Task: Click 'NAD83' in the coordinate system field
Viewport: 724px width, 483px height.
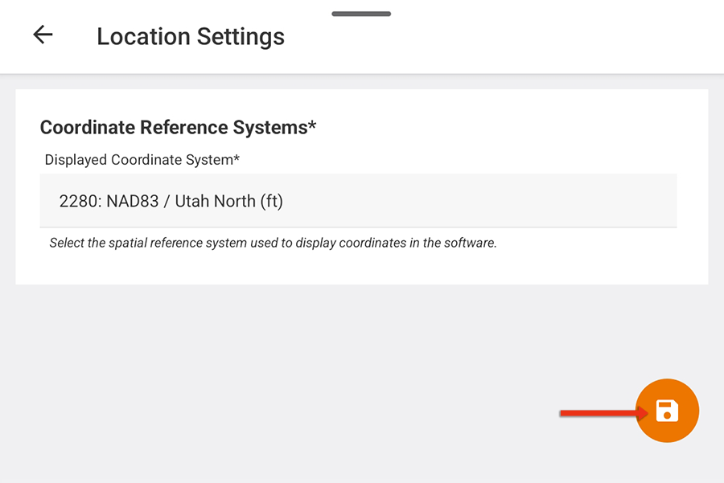Action: tap(133, 201)
